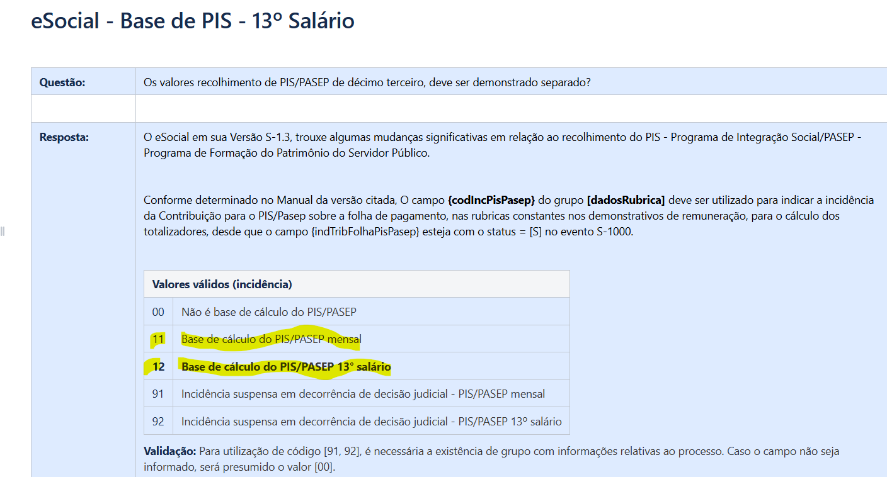Viewport: 887px width, 477px height.
Task: Click "Base de cálculo do PIS/PASEP 13° salário"
Action: click(286, 366)
